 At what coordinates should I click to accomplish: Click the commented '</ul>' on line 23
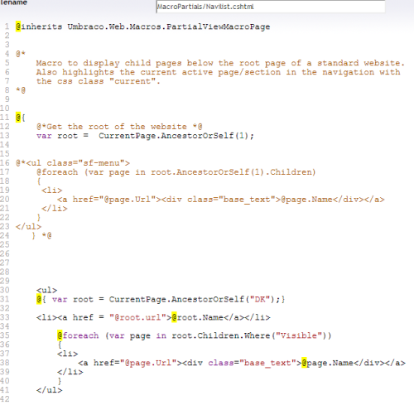pos(28,227)
